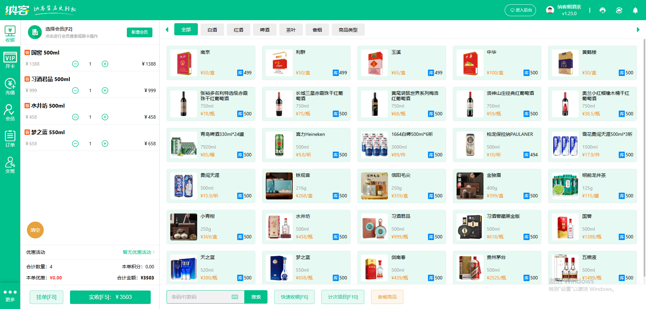This screenshot has width=646, height=309.
Task: Expand 暂无优惠活动 promotions chevron
Action: point(153,252)
